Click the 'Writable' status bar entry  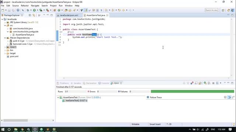(x=135, y=124)
